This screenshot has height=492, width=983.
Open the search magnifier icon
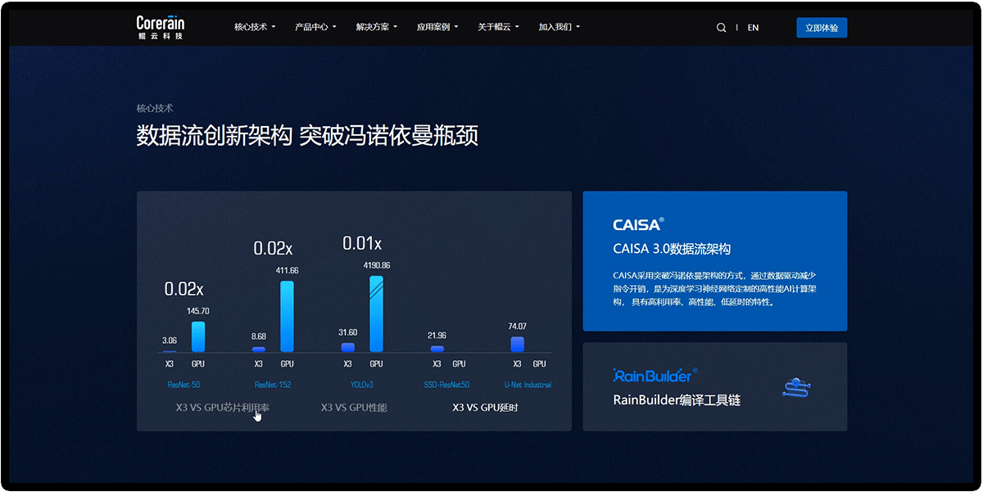[x=721, y=27]
